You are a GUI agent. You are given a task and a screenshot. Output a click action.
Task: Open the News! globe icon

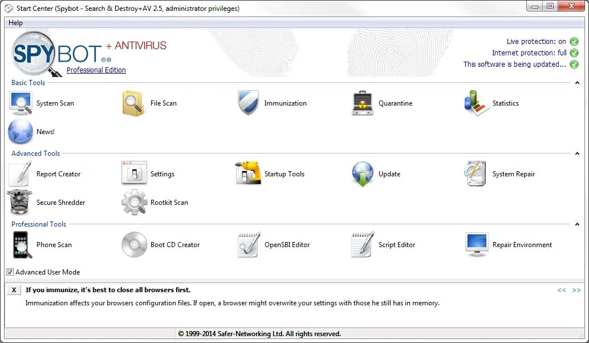(21, 132)
